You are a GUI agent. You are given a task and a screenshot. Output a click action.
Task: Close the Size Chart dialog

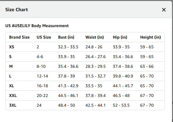(x=164, y=10)
